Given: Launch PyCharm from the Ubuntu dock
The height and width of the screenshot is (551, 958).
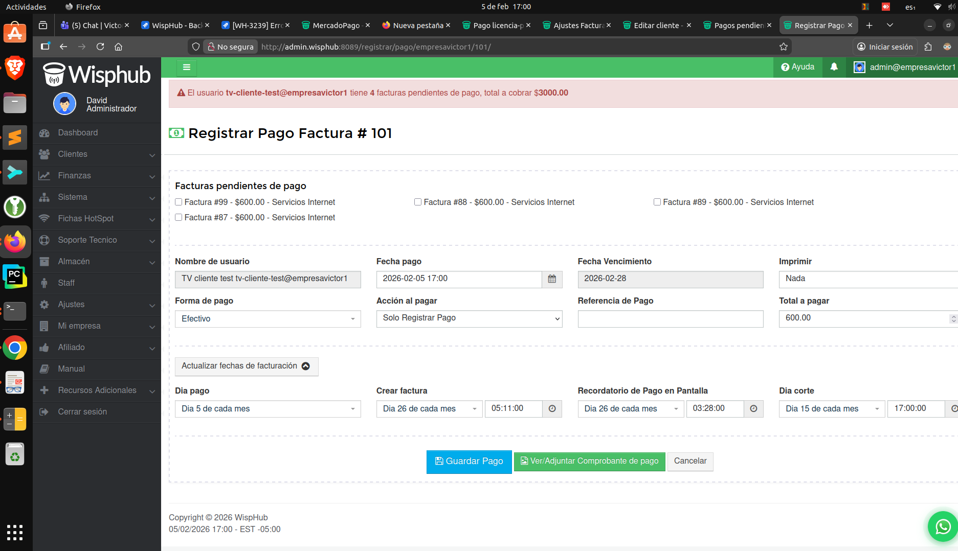Looking at the screenshot, I should pos(15,276).
